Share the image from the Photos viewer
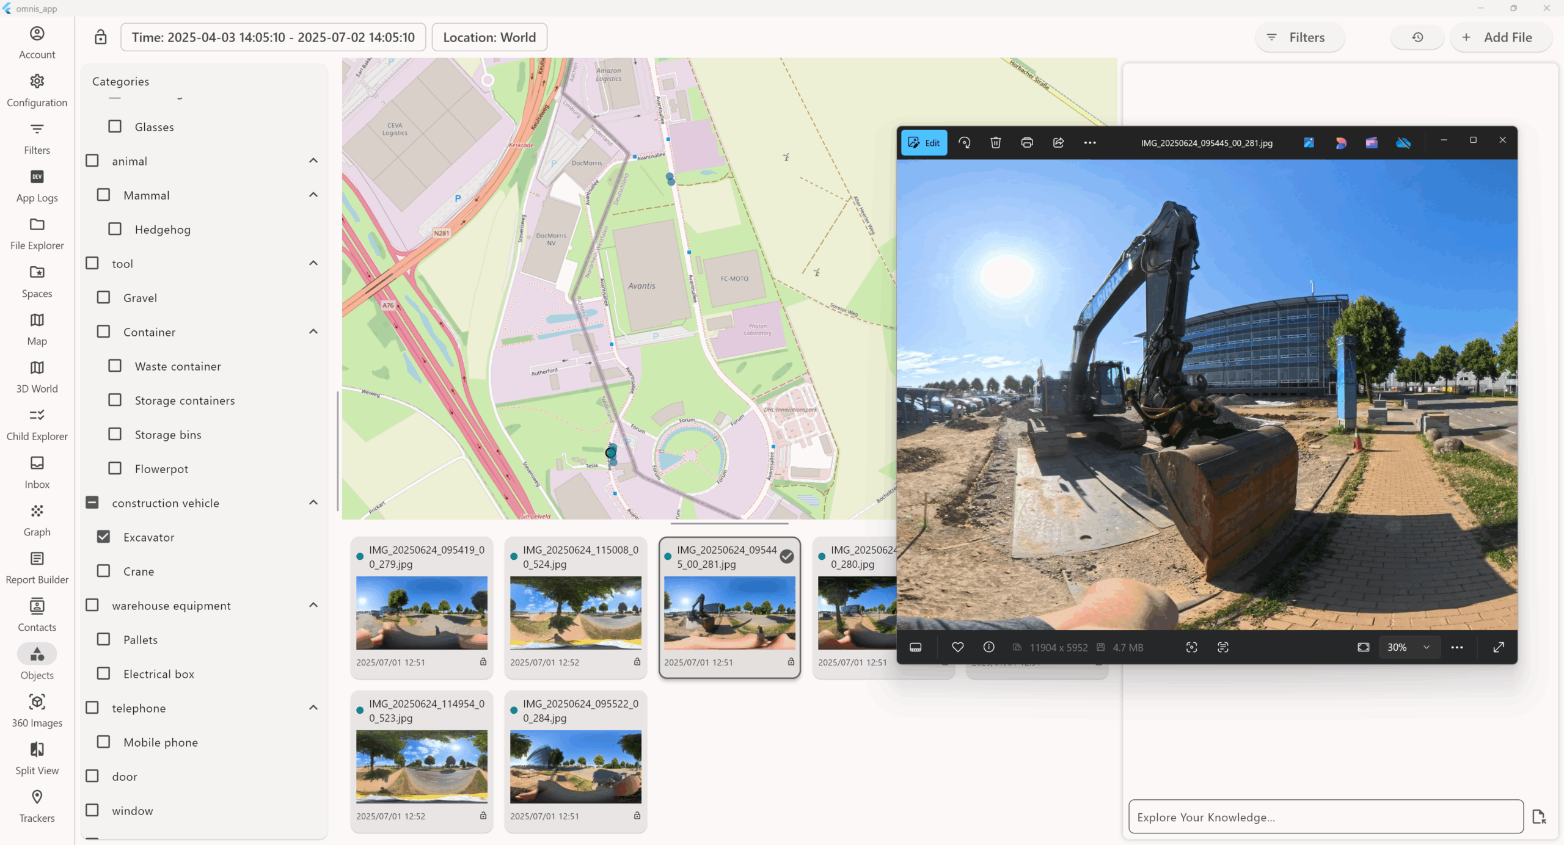The height and width of the screenshot is (845, 1564). click(x=1059, y=143)
